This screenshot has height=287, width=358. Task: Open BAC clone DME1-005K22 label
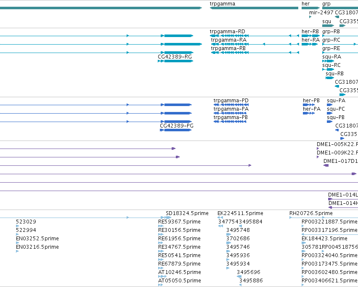click(x=337, y=144)
